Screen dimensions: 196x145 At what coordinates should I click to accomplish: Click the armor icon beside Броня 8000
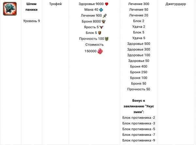coord(103,22)
